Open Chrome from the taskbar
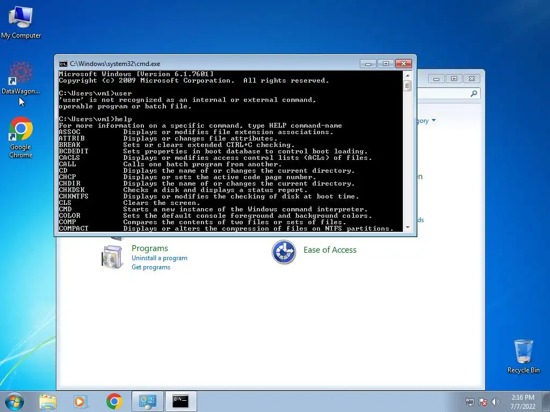The height and width of the screenshot is (412, 550). pyautogui.click(x=114, y=401)
